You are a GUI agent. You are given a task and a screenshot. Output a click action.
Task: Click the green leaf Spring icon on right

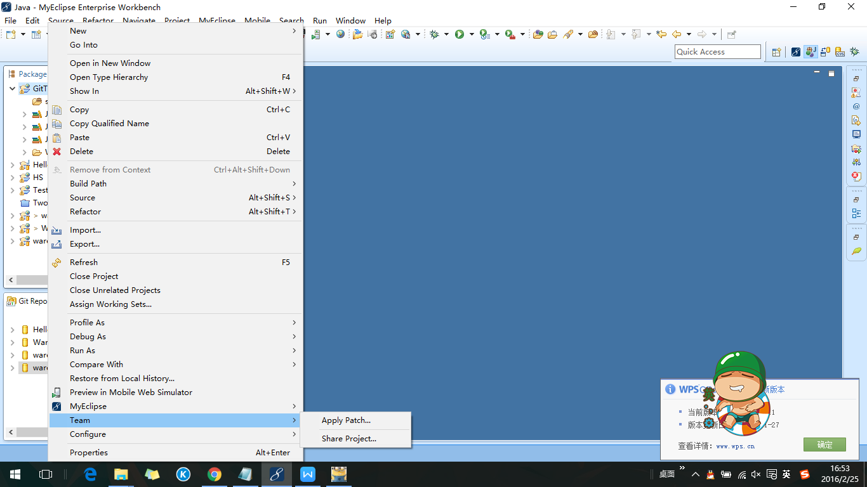(856, 251)
